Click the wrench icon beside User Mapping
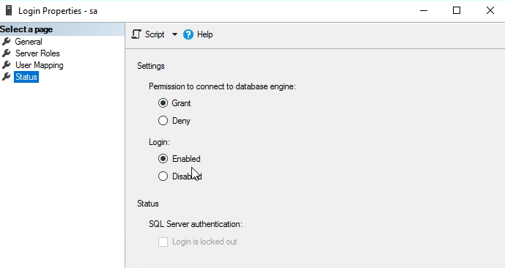The image size is (505, 268). [x=6, y=65]
